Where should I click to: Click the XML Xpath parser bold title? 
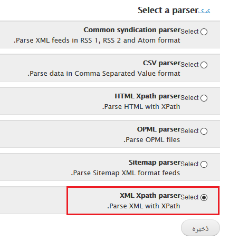pyautogui.click(x=150, y=196)
